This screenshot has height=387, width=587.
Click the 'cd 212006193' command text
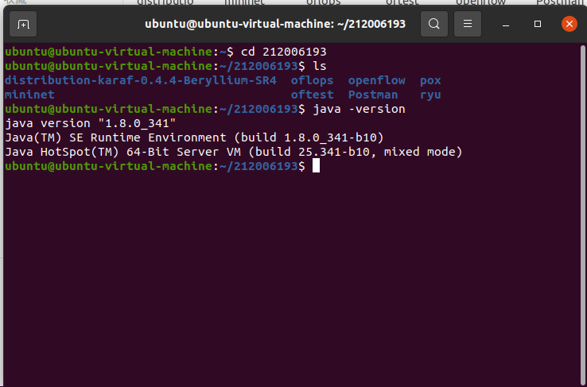[283, 52]
